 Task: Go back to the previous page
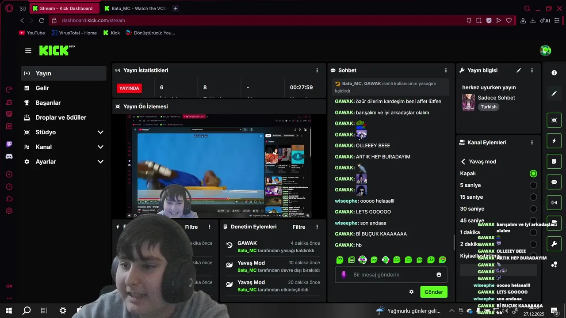coord(22,20)
